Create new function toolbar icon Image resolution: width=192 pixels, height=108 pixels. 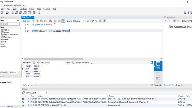(x=29, y=13)
